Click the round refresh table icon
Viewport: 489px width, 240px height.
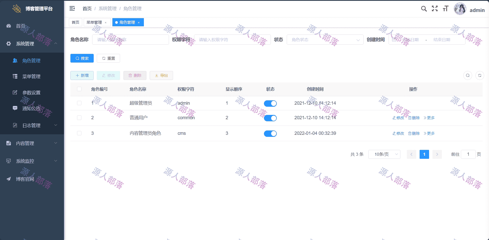[480, 75]
